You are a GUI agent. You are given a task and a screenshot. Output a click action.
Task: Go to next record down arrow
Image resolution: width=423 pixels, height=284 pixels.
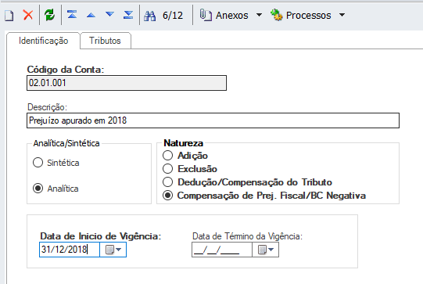(x=109, y=15)
